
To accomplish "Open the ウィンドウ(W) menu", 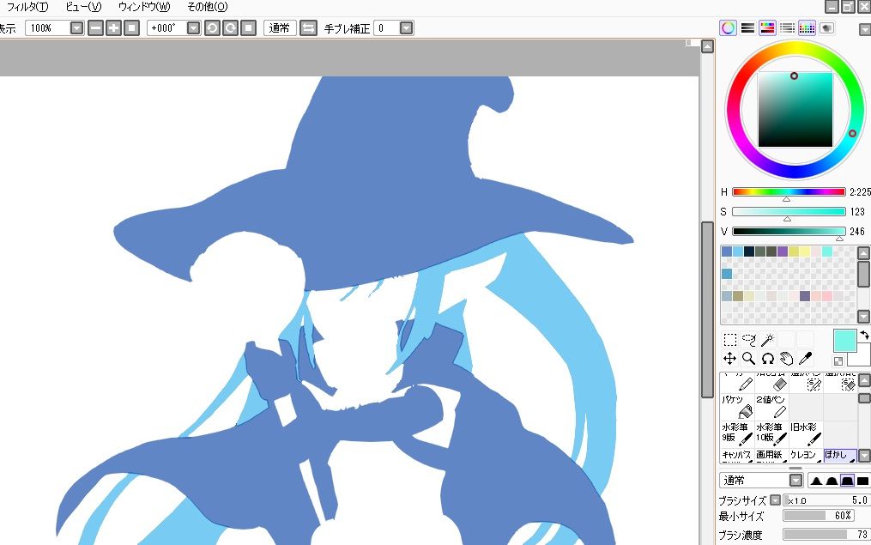I will (x=144, y=7).
